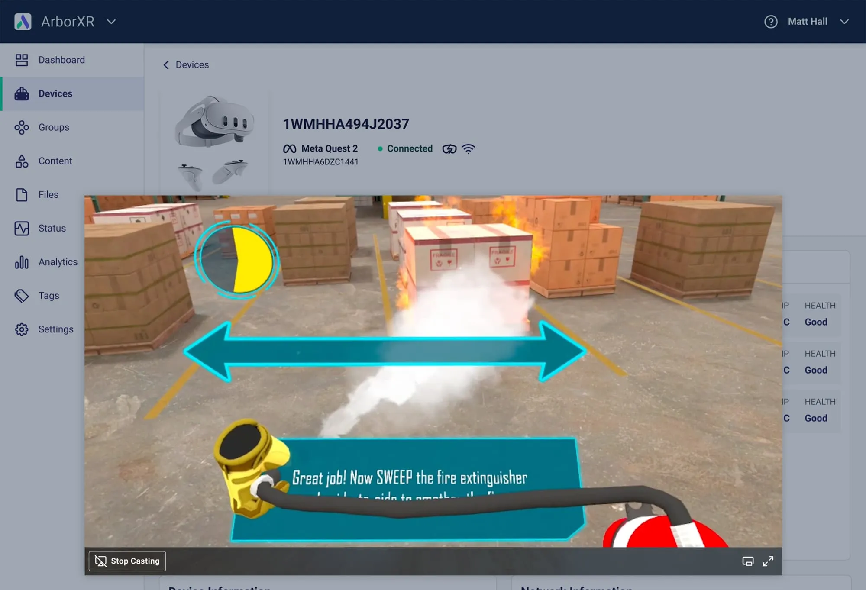Click the Connected status indicator
Viewport: 866px width, 590px height.
405,149
